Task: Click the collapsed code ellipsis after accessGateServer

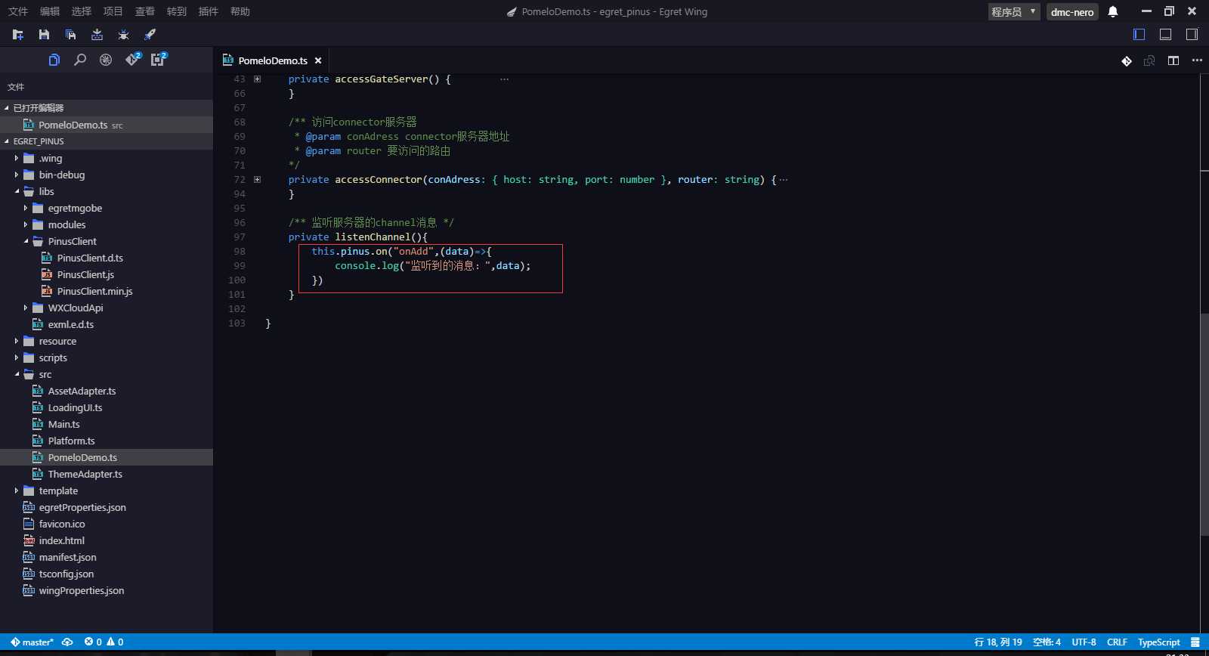Action: tap(504, 79)
